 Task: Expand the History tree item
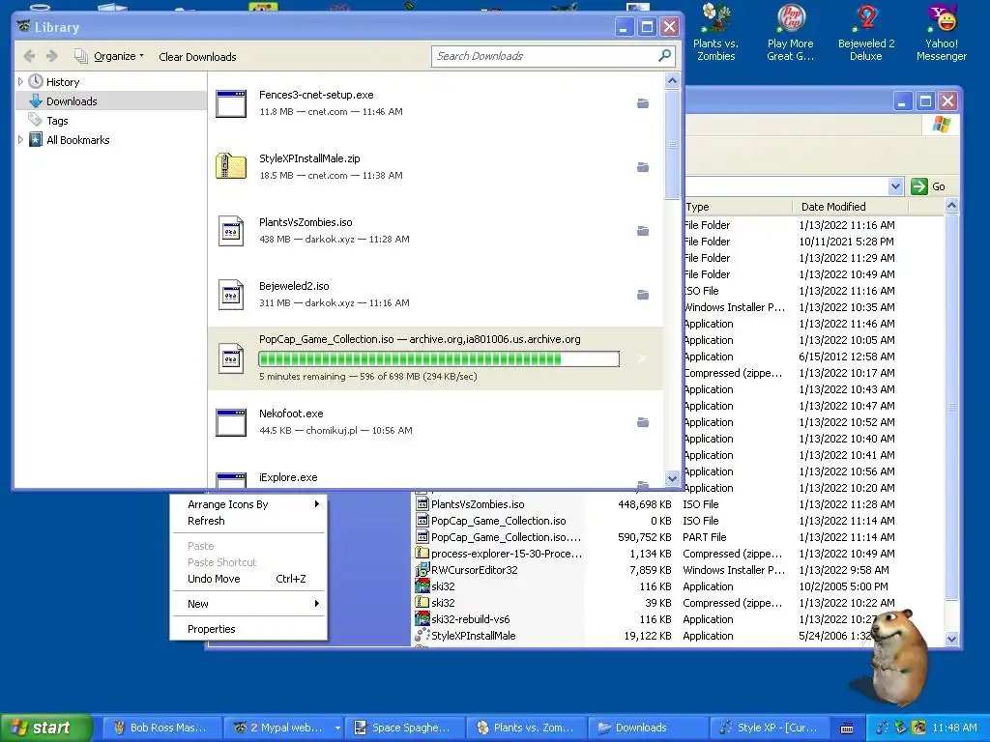coord(20,82)
